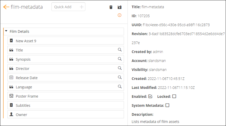Click the search icon on Title row
Screen dimensions: 226x126
tap(120, 50)
